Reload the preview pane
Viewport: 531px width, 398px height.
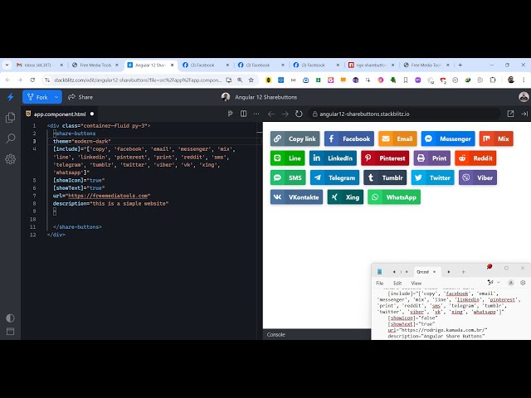pyautogui.click(x=300, y=114)
